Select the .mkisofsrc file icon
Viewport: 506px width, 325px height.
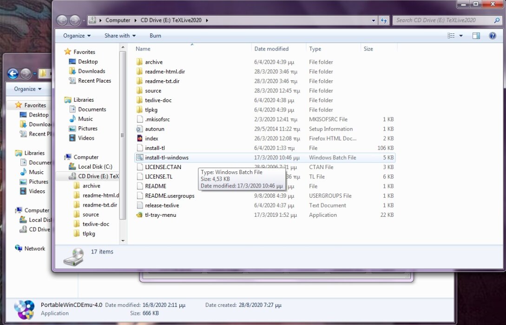pyautogui.click(x=139, y=119)
